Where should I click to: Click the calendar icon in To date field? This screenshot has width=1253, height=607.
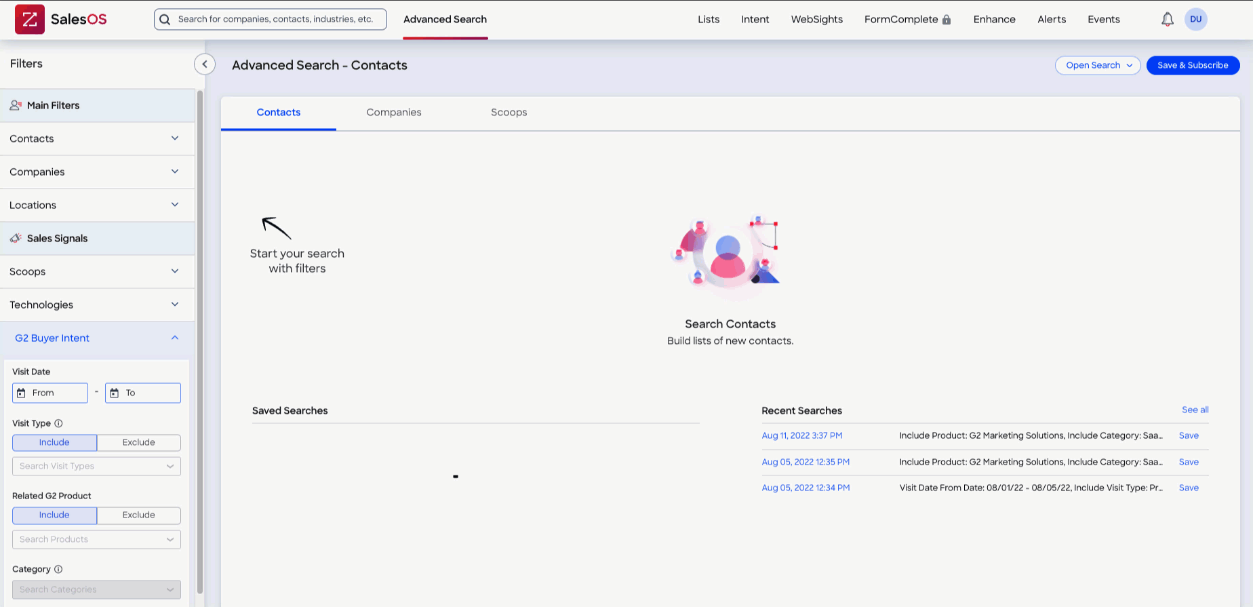coord(115,393)
